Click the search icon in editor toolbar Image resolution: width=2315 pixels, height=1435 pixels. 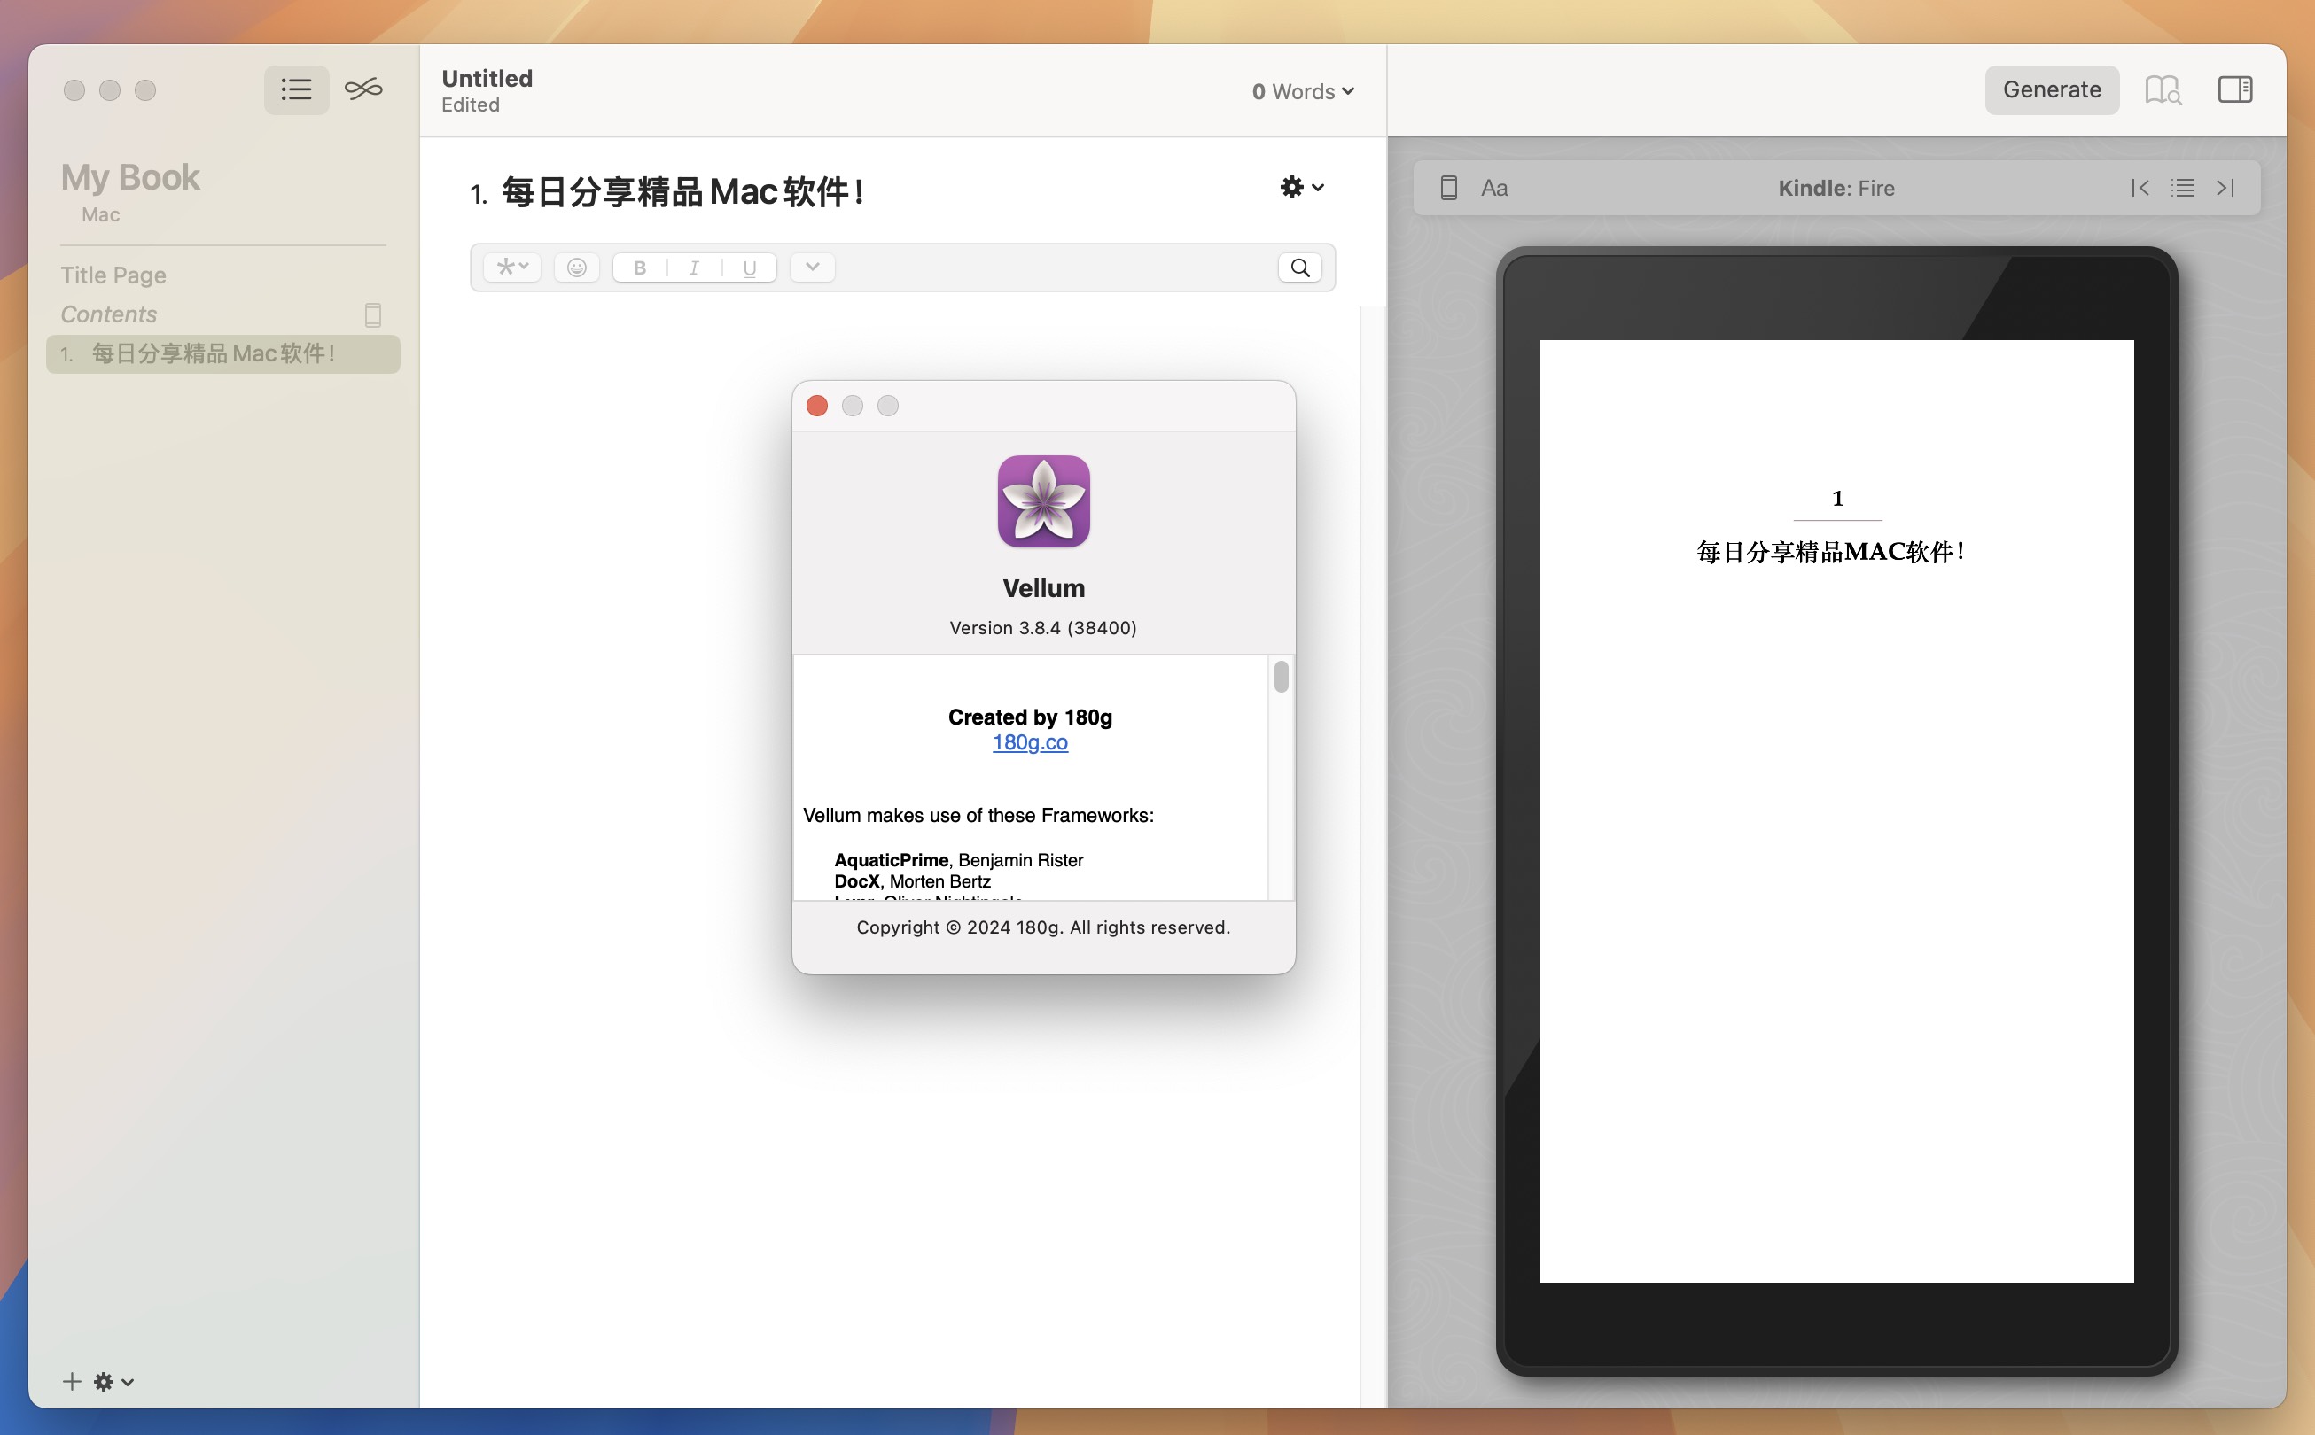tap(1299, 266)
